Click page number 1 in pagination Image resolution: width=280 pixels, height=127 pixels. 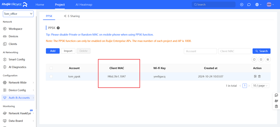click(x=245, y=86)
